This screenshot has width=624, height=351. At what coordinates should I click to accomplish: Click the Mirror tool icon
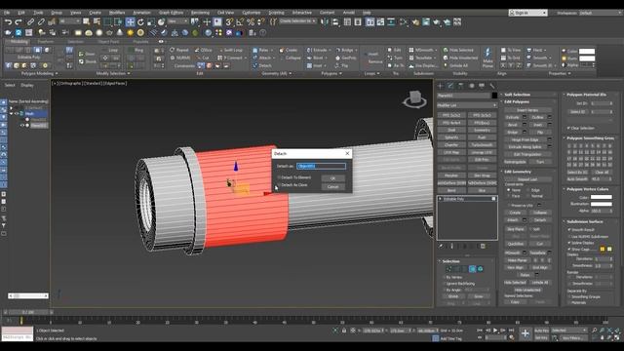pos(325,21)
